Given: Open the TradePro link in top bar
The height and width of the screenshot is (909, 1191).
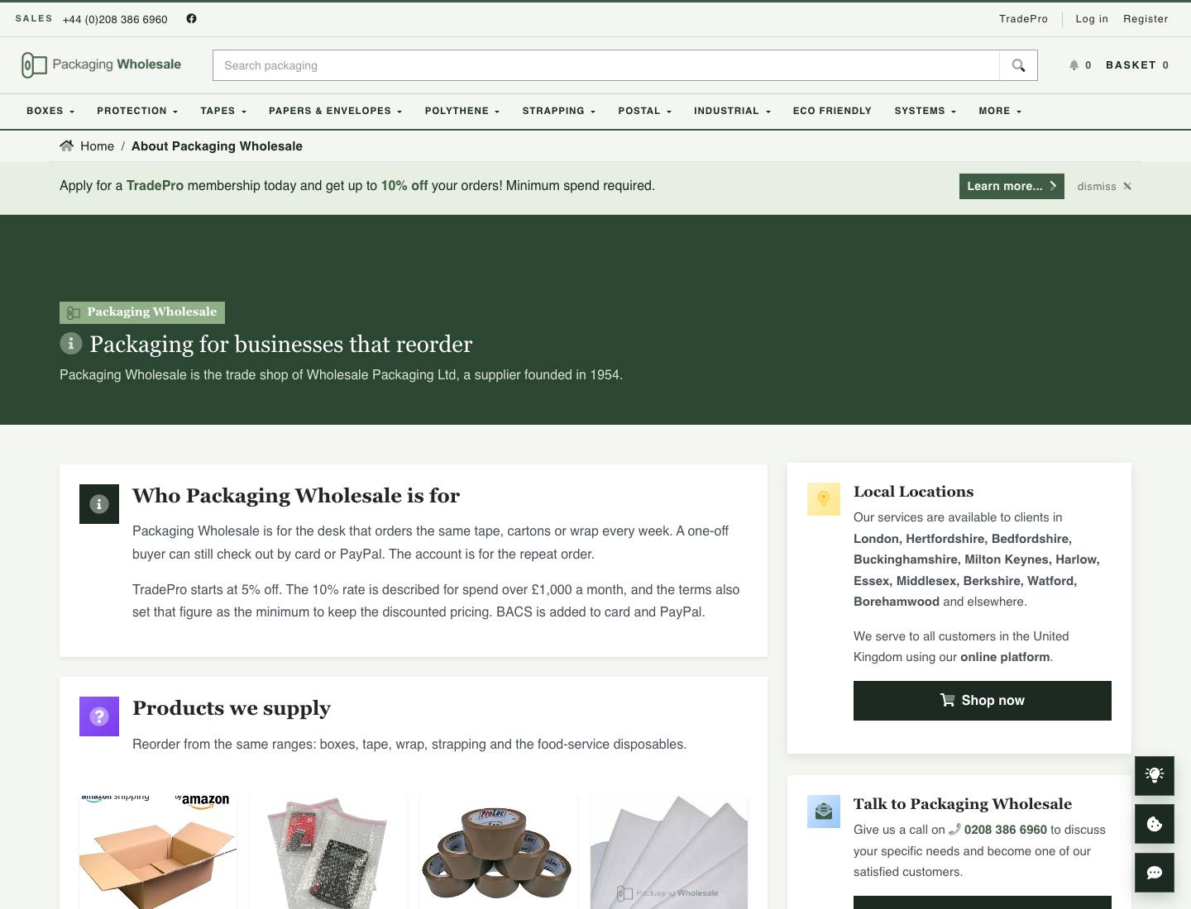Looking at the screenshot, I should click(1023, 18).
